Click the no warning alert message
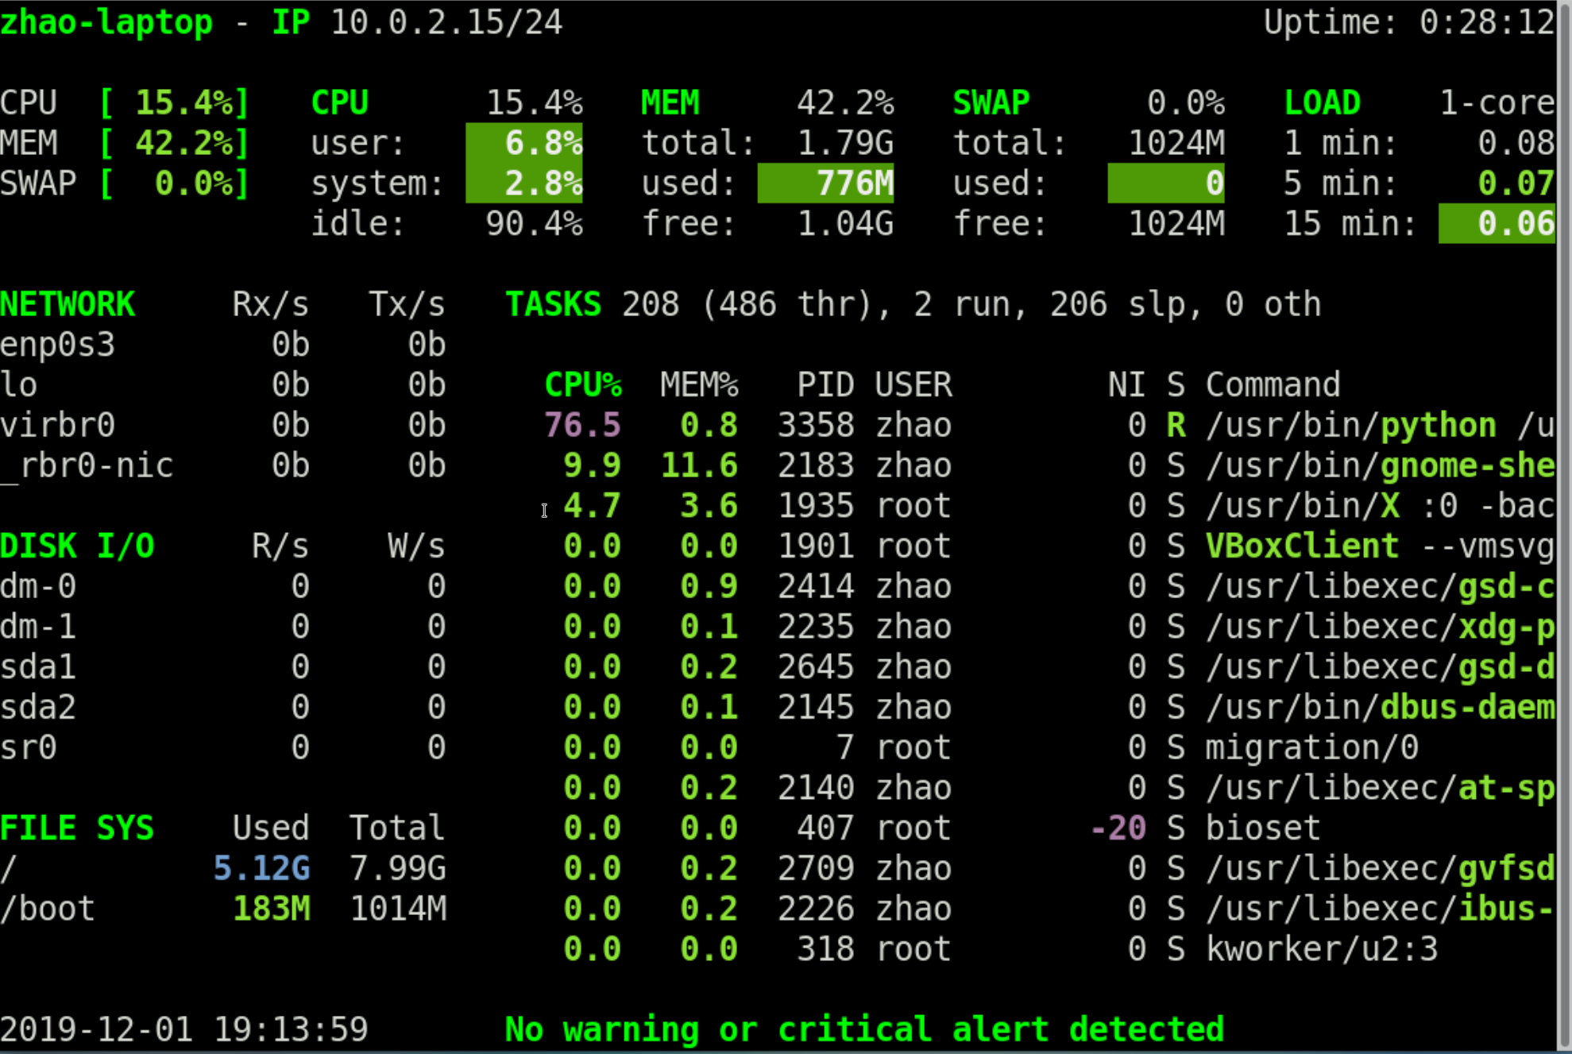 pyautogui.click(x=863, y=1029)
